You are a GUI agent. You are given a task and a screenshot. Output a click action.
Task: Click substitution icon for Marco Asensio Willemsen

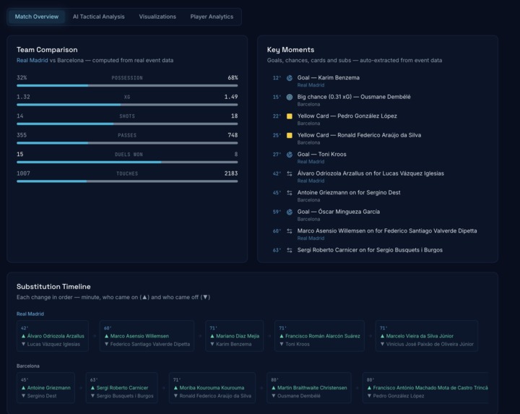click(x=290, y=231)
